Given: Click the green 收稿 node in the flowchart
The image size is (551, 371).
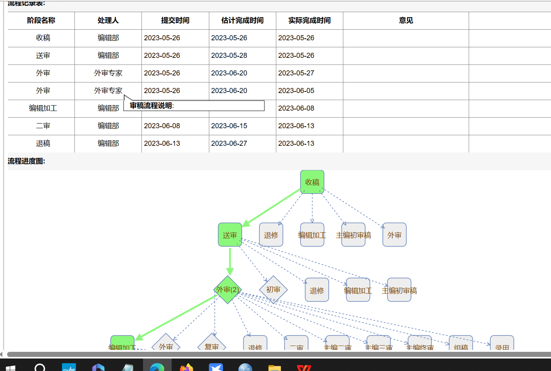Looking at the screenshot, I should [x=312, y=182].
